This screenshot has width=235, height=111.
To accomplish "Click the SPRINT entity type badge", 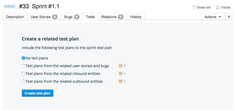I will [10, 6].
